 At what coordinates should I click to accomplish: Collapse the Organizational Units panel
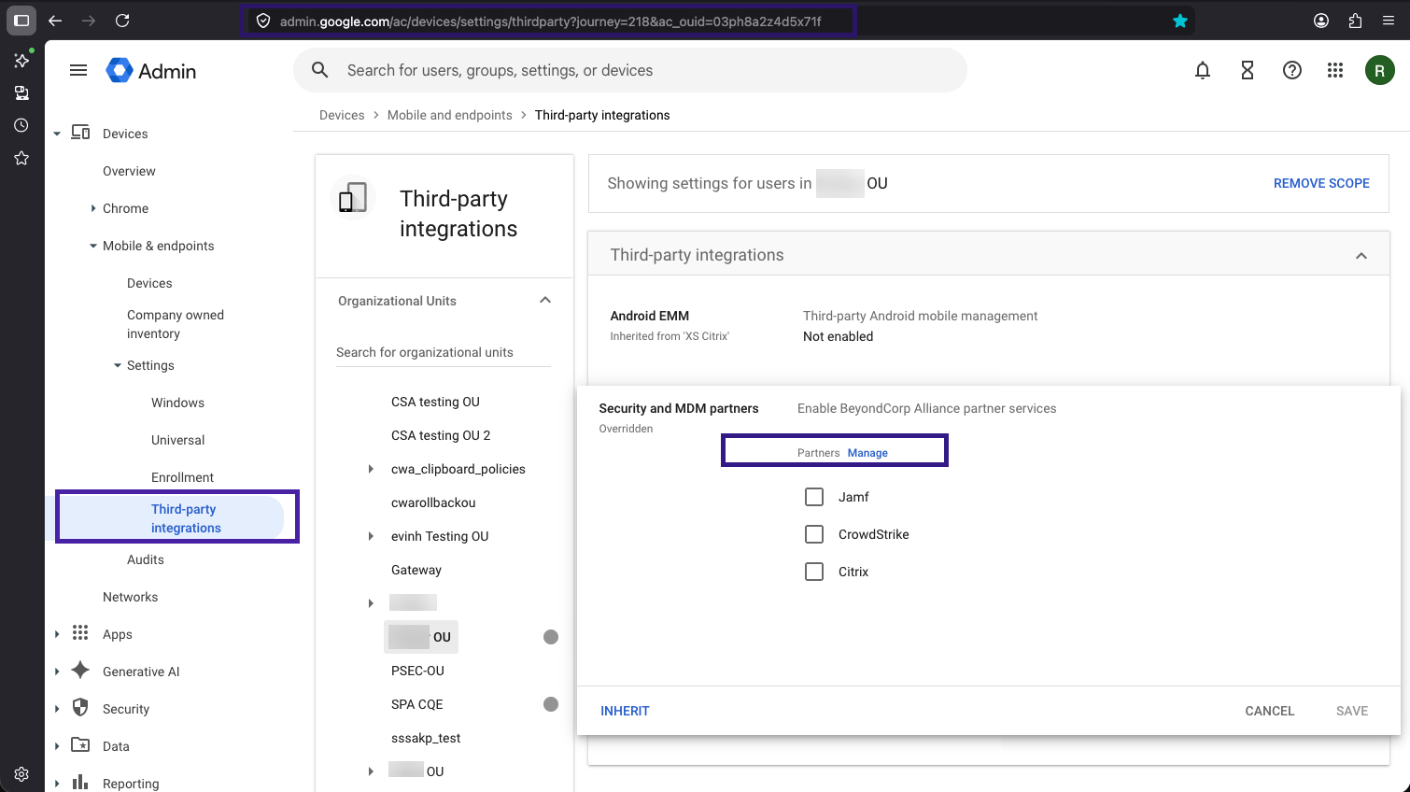point(545,300)
